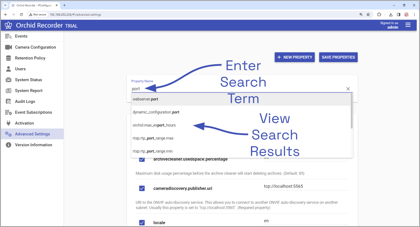Open the Chrome three-dot menu
The width and height of the screenshot is (420, 227).
coord(414,14)
